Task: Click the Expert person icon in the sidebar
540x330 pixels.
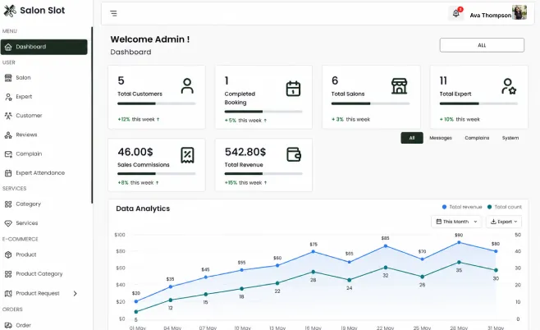Action: pos(8,97)
